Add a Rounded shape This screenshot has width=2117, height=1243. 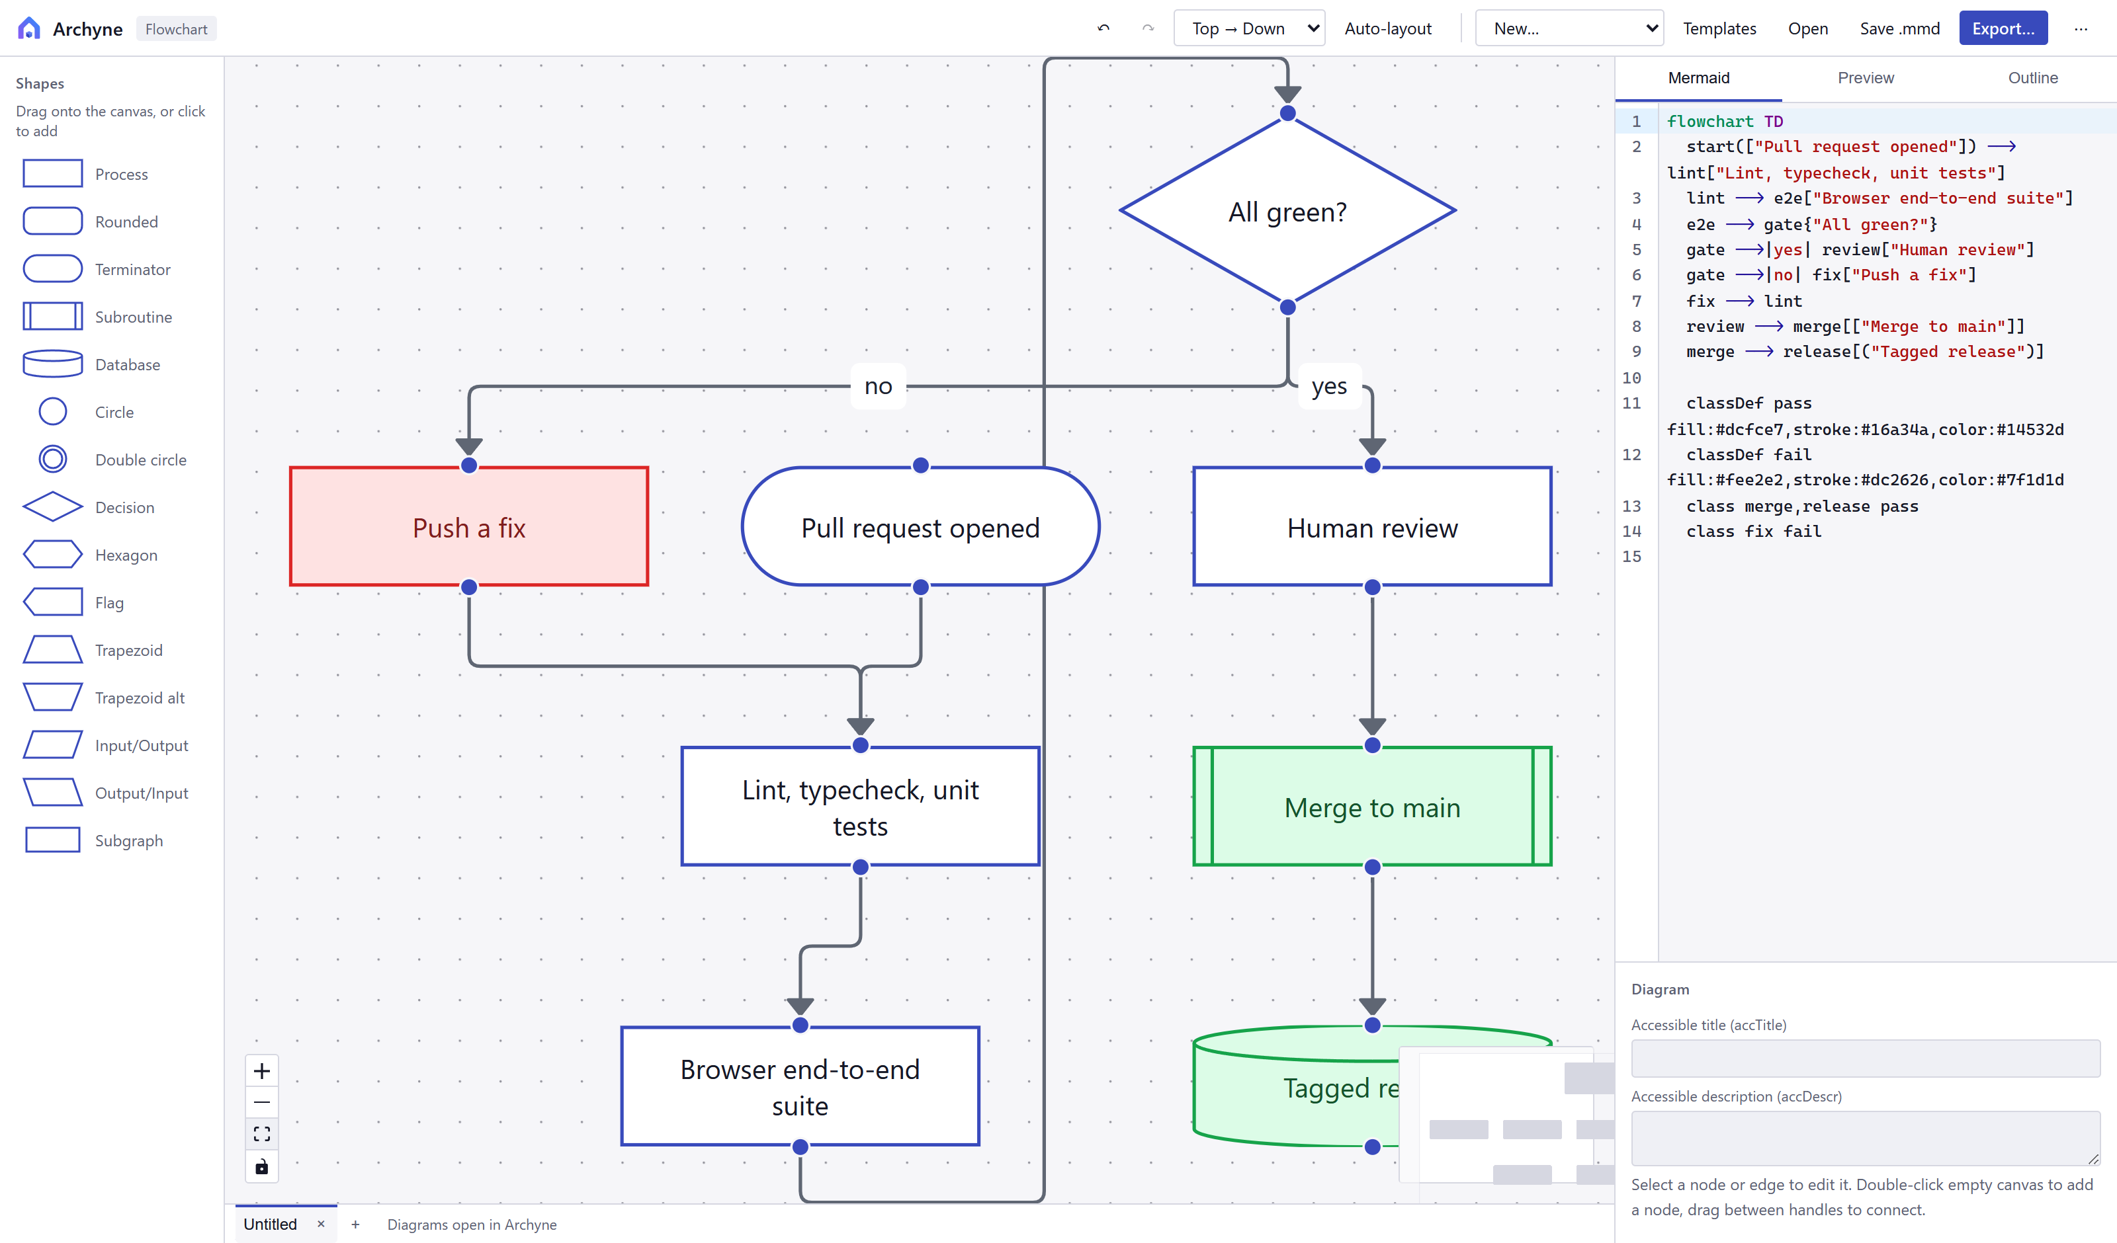[111, 221]
